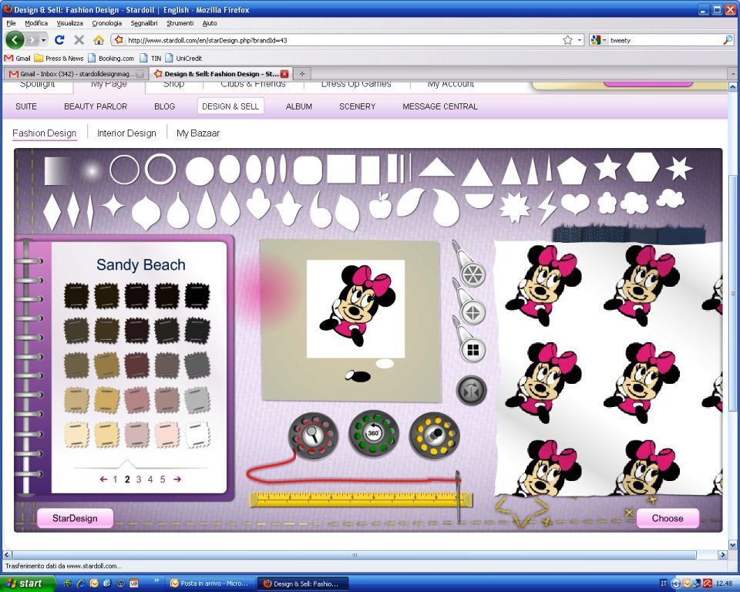
Task: Open the Interior Design tab
Action: (126, 133)
